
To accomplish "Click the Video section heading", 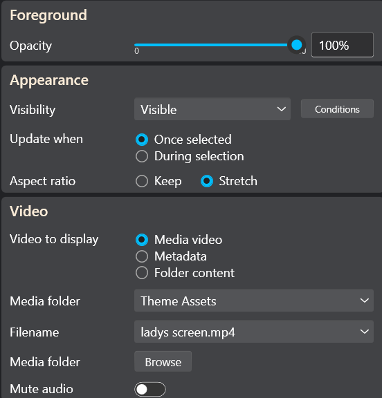I will click(29, 211).
